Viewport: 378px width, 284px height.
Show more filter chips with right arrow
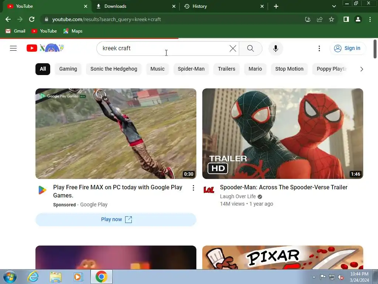(361, 69)
